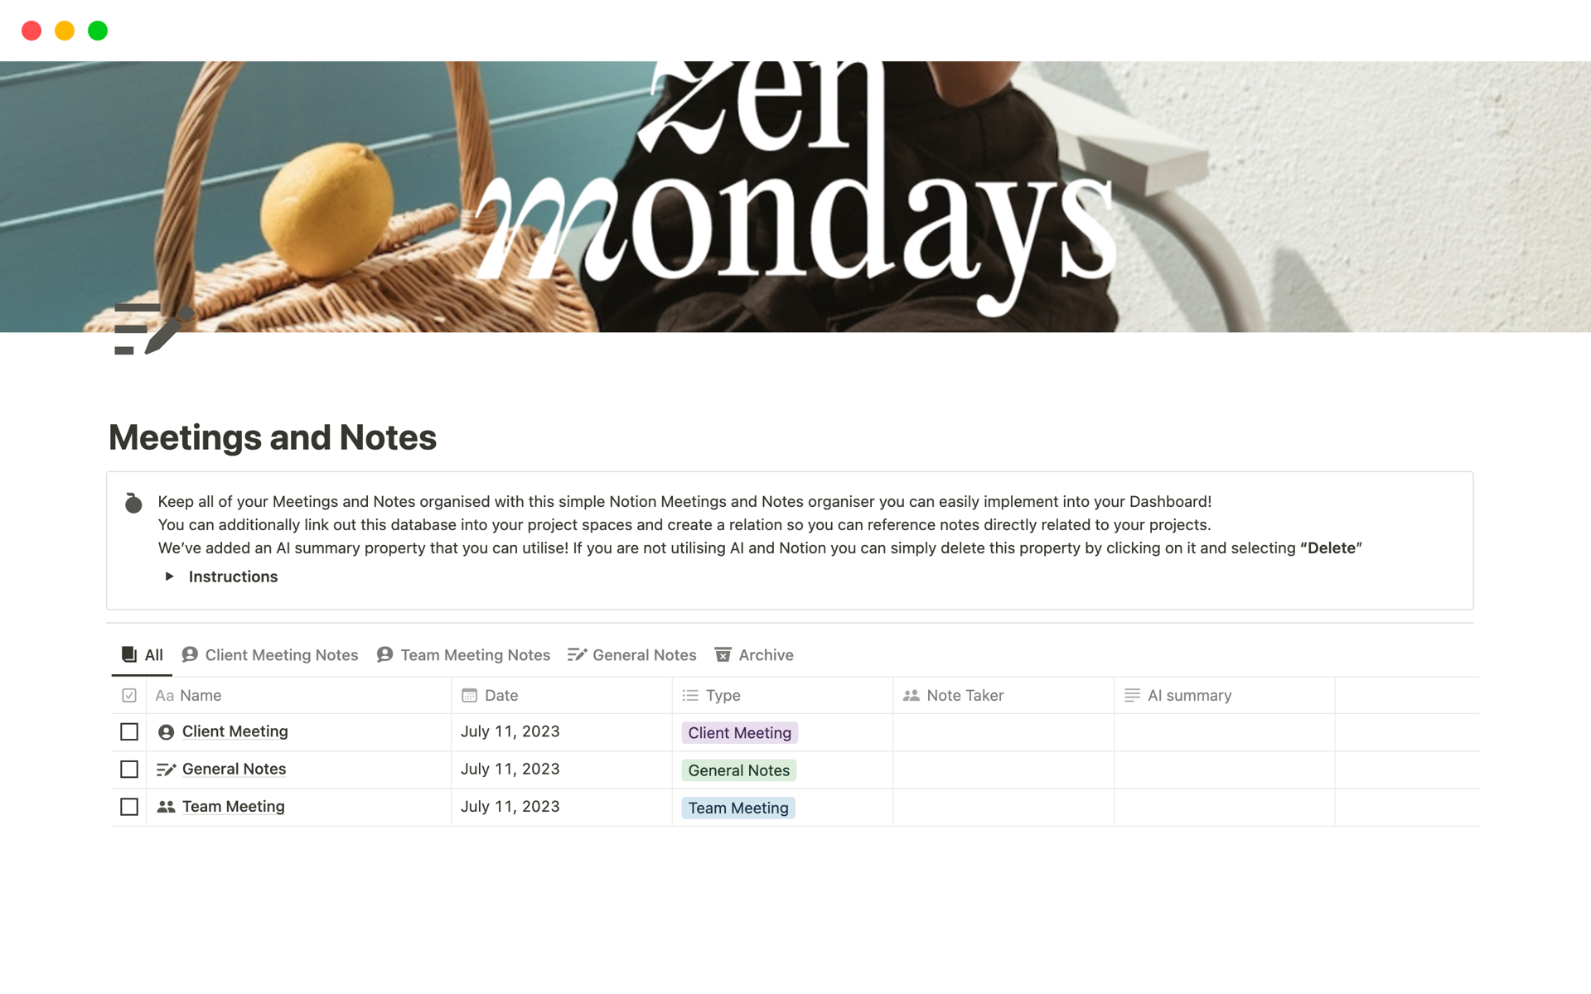
Task: Click the Client Meeting tag color swatch
Action: 739,731
